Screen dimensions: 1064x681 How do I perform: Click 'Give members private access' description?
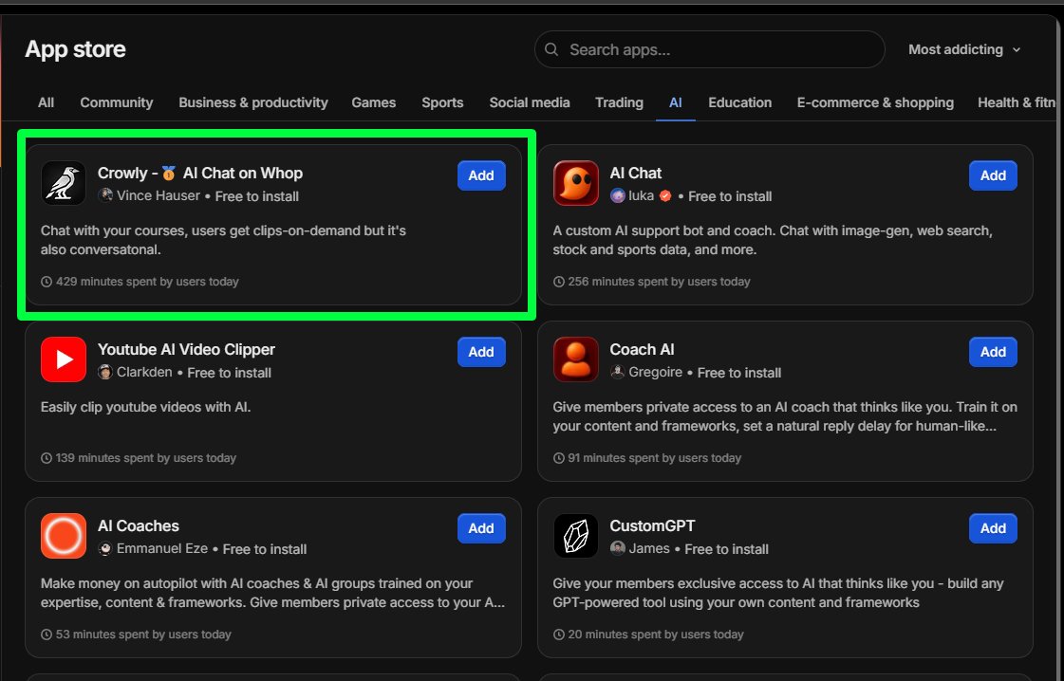click(x=785, y=416)
